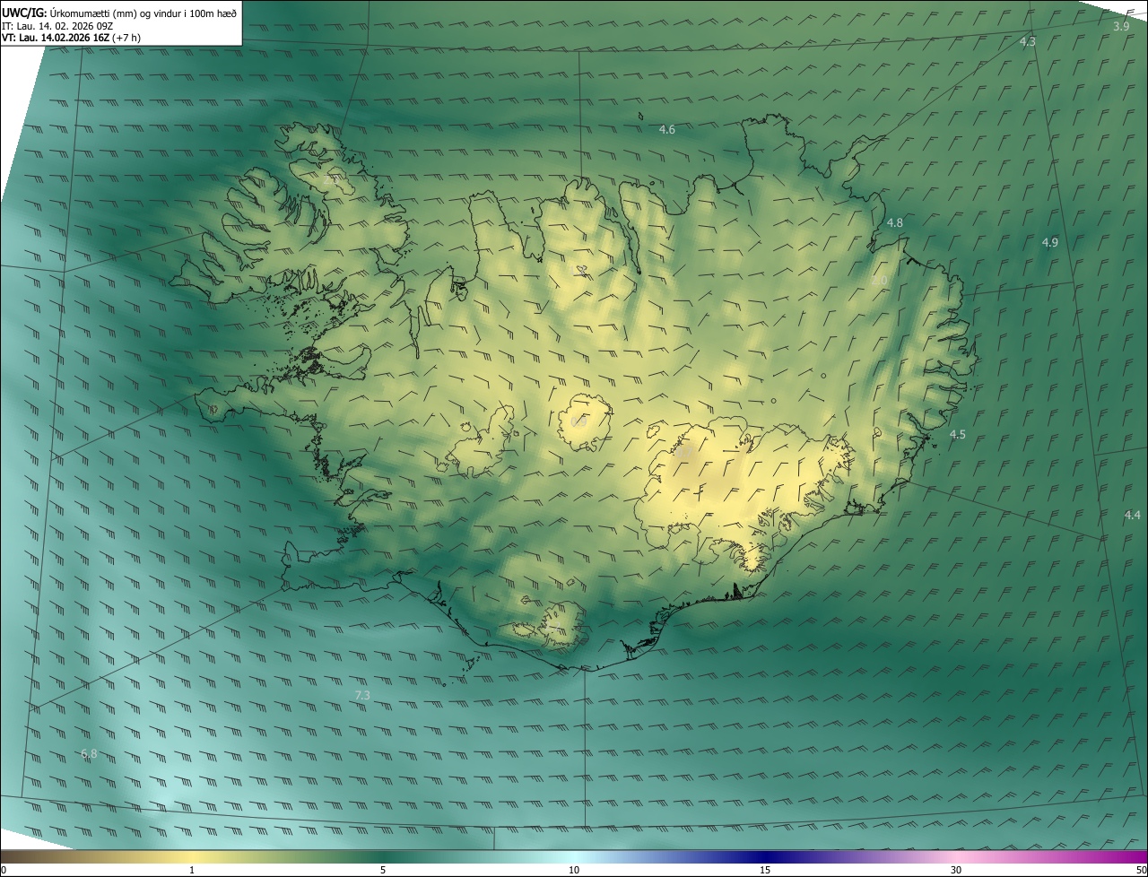Select the 4.4 value label on the map

pyautogui.click(x=1132, y=515)
